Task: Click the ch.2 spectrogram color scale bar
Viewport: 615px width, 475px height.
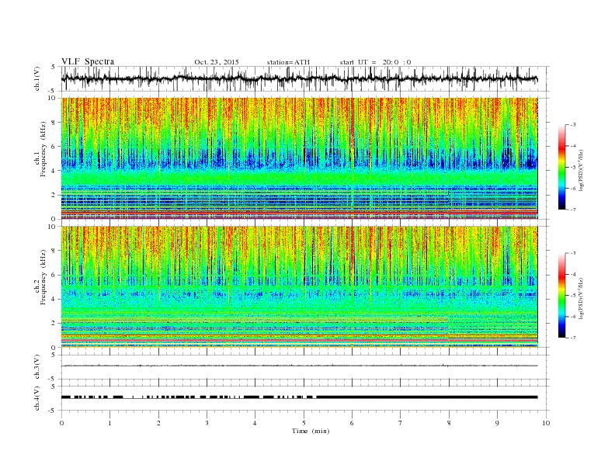Action: coord(561,295)
